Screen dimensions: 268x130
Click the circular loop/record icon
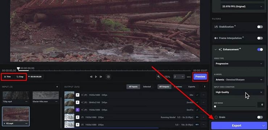108,77
